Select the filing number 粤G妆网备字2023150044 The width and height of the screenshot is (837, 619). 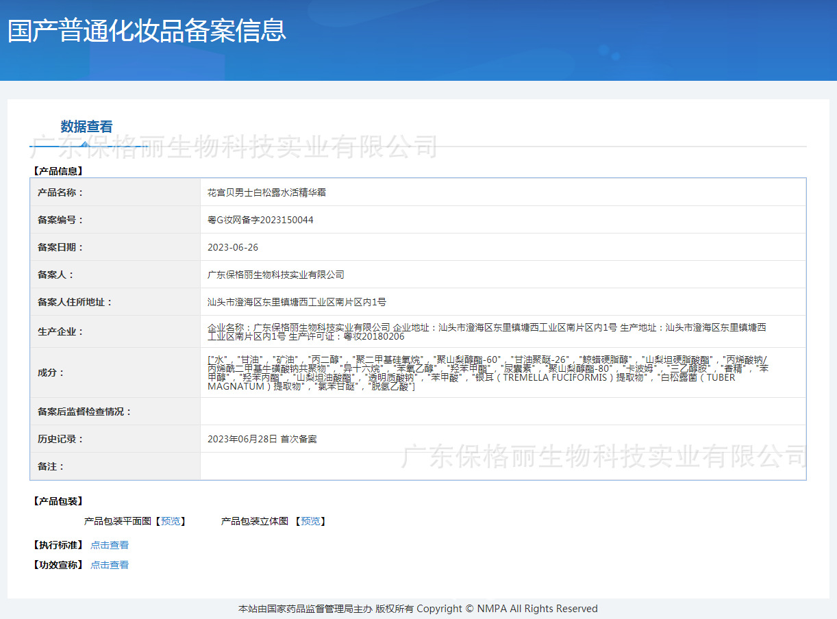point(260,220)
